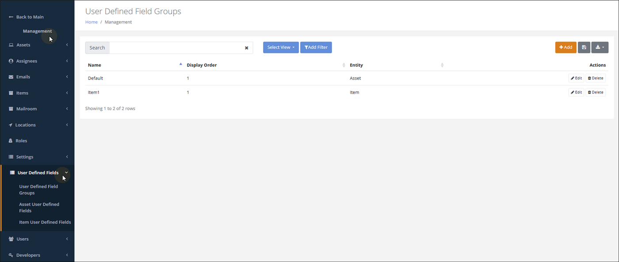
Task: Click the Management breadcrumb text
Action: [x=118, y=22]
